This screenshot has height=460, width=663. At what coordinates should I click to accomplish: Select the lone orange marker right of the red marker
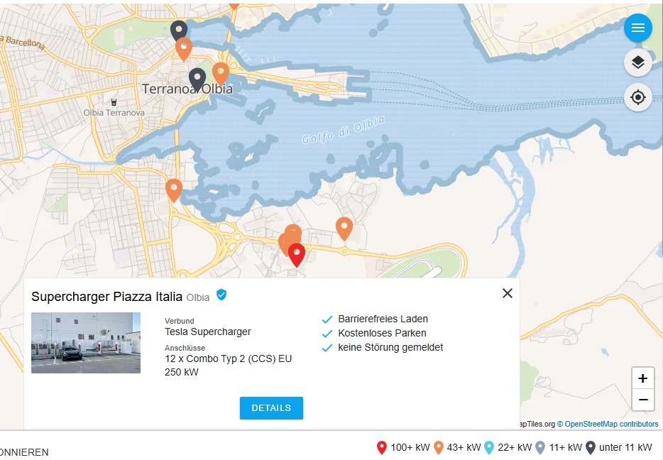(x=344, y=227)
